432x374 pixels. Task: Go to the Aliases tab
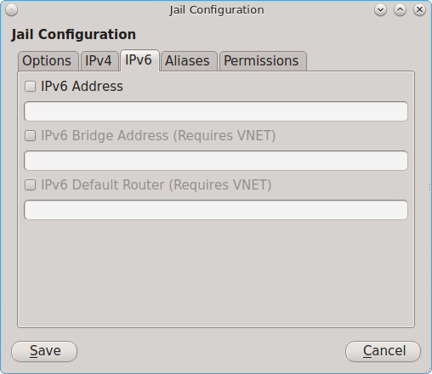[189, 61]
